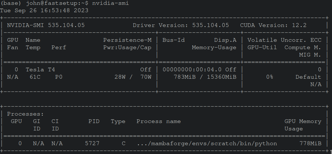Click the 61C temperature reading
This screenshot has width=332, height=154.
click(35, 77)
